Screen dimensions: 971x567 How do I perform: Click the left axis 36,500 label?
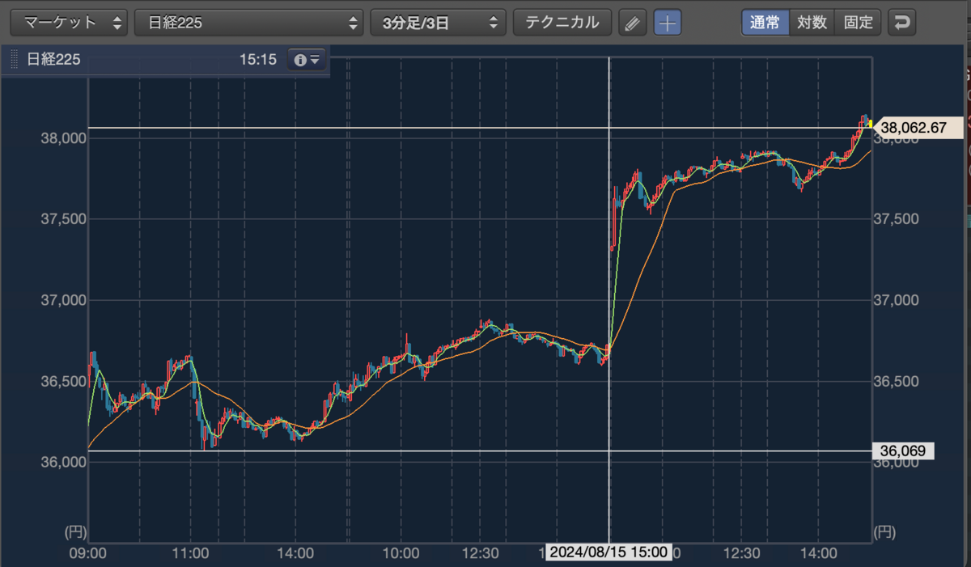click(x=63, y=381)
